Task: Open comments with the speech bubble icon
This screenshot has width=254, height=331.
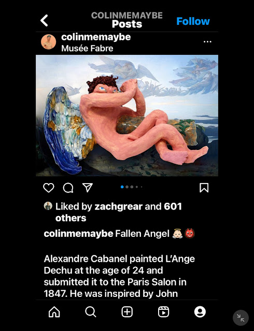Action: point(68,188)
